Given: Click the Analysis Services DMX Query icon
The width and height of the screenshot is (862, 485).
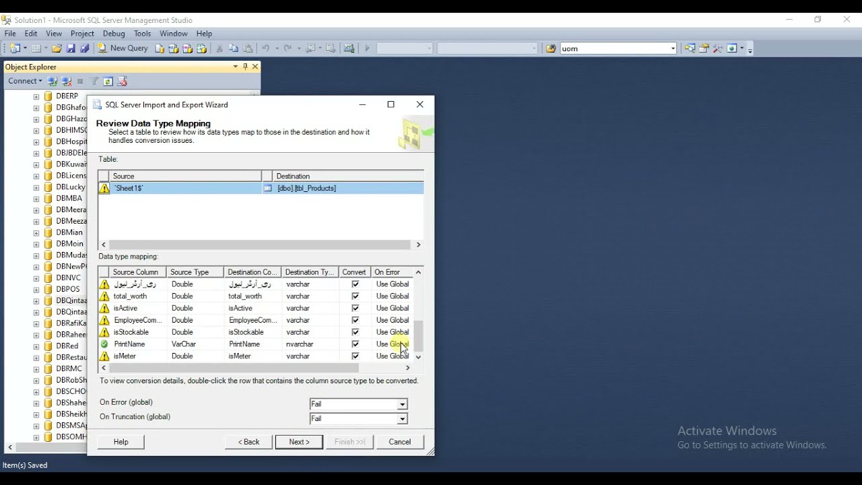Looking at the screenshot, I should point(187,48).
